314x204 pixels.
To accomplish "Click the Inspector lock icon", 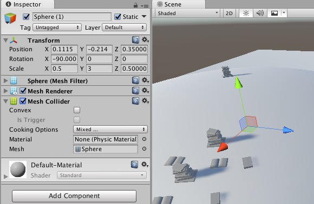I will click(x=135, y=5).
